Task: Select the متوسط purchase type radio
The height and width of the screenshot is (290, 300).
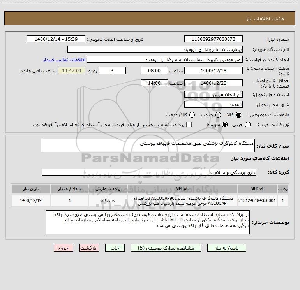Action: pyautogui.click(x=225, y=125)
